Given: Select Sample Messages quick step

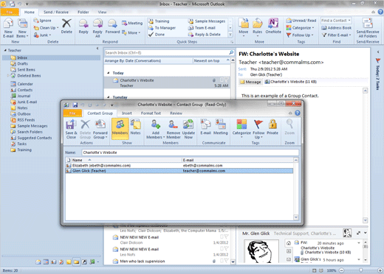Looking at the screenshot, I should [x=207, y=21].
